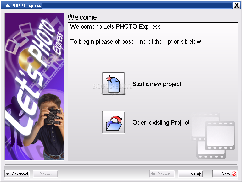
Task: Click the Start a new project icon
Action: [x=113, y=84]
